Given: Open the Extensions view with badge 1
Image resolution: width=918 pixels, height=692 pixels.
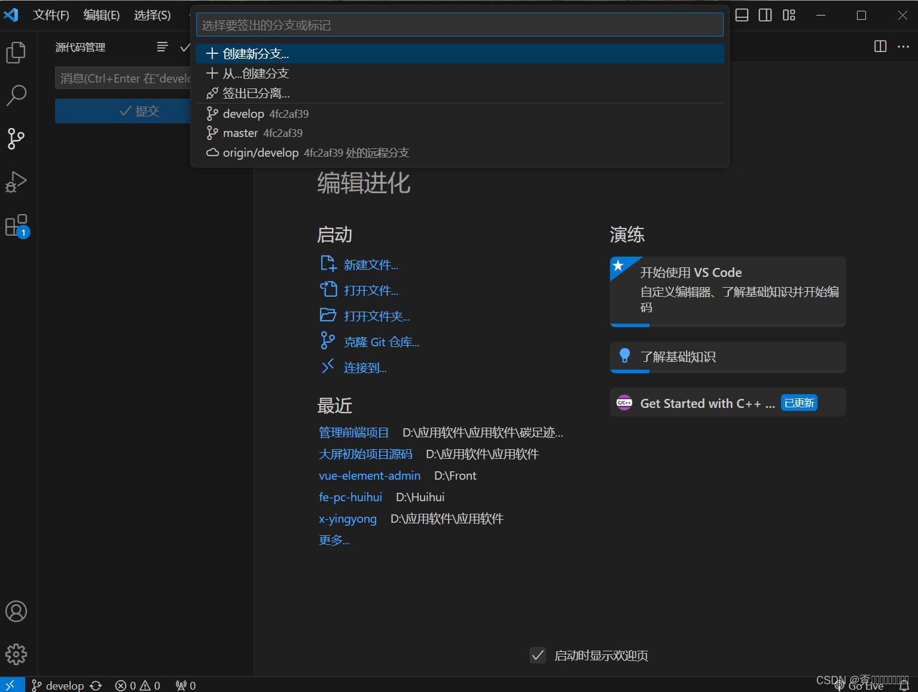Looking at the screenshot, I should click(x=16, y=225).
